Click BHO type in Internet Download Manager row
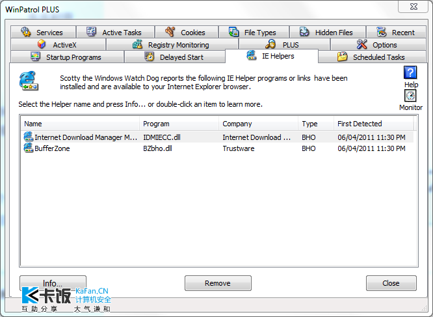 point(309,137)
